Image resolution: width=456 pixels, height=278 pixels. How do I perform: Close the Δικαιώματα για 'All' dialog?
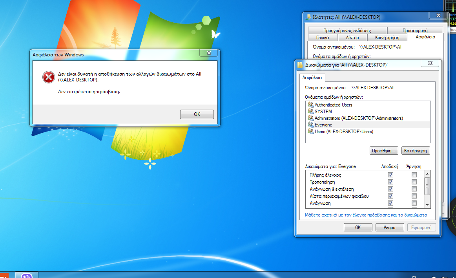(x=430, y=63)
